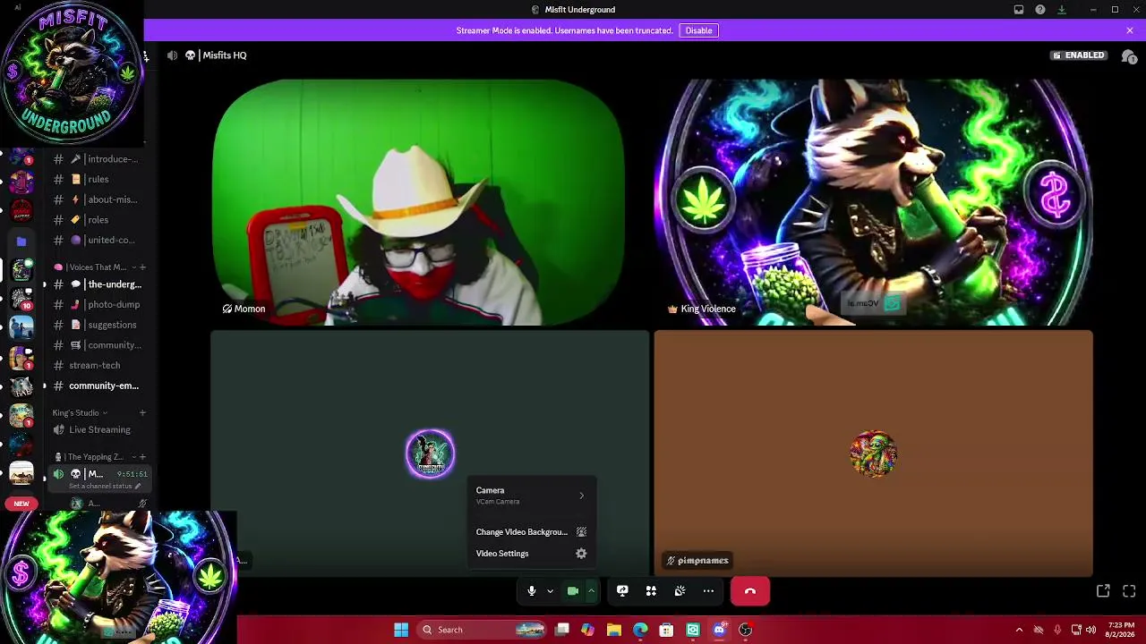
Task: Pop out the call window
Action: [1103, 591]
